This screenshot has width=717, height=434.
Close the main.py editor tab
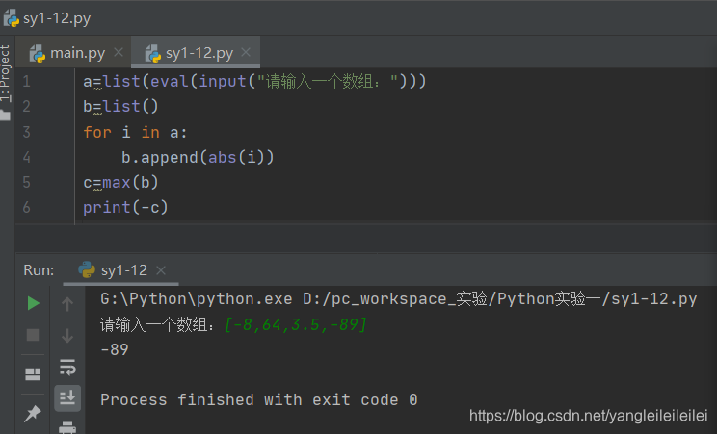(119, 53)
